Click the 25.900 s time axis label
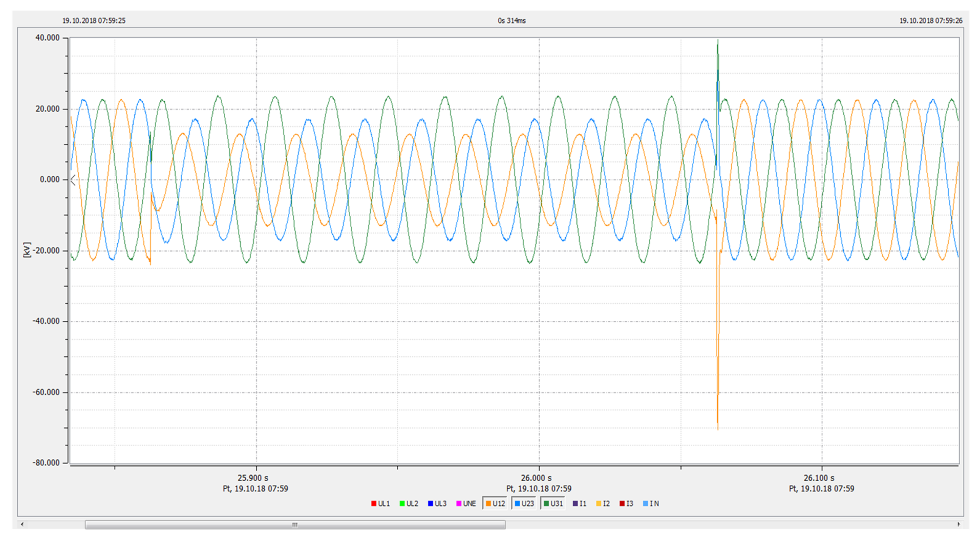Image resolution: width=978 pixels, height=540 pixels. click(x=253, y=478)
